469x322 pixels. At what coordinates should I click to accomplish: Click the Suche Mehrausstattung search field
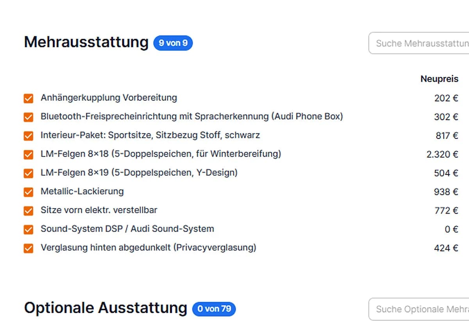point(419,43)
